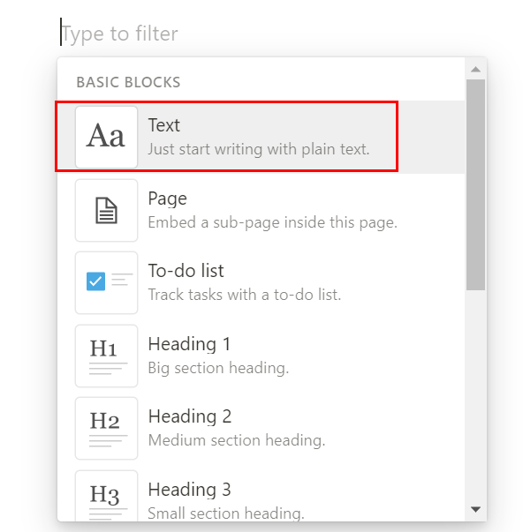Click 'Big section heading.' description

pos(218,368)
